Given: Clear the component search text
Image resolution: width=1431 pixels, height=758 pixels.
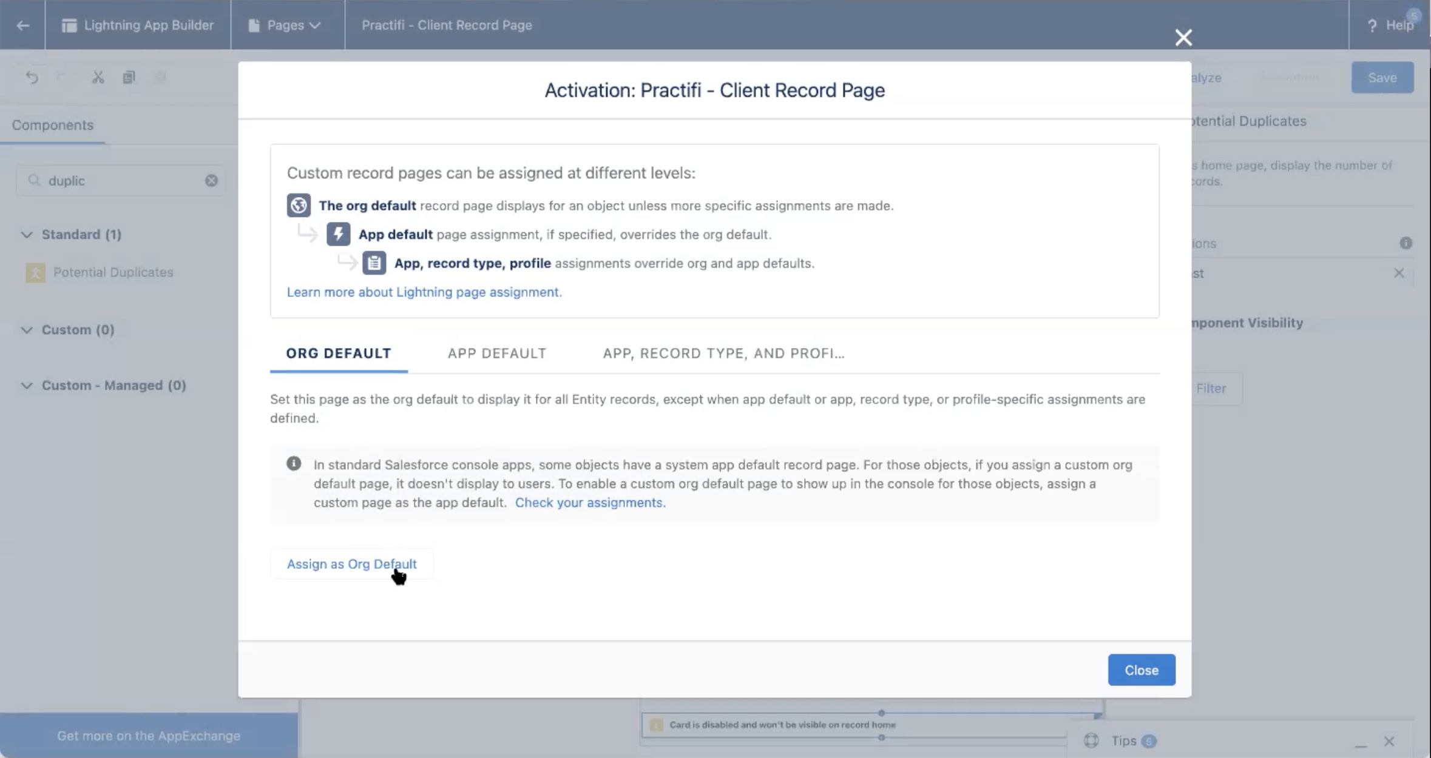Looking at the screenshot, I should [211, 181].
